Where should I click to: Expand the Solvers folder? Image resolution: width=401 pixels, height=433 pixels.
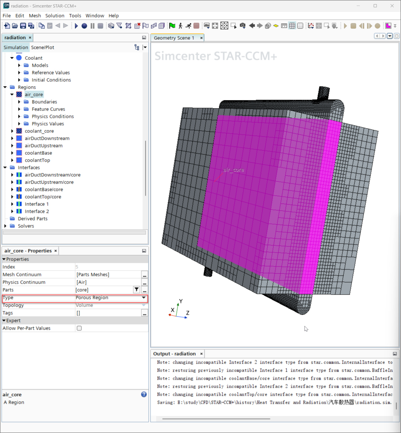[x=5, y=226]
